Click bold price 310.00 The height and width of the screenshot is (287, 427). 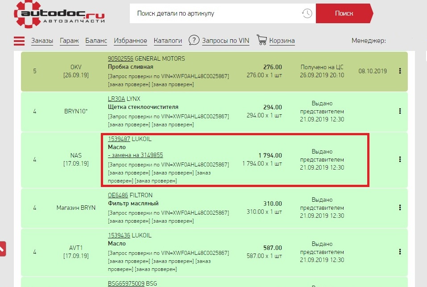tap(273, 204)
